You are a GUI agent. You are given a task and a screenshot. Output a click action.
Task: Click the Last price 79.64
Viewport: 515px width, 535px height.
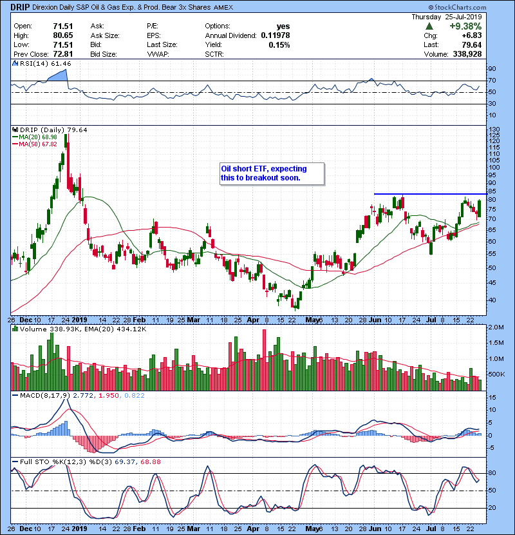[x=472, y=44]
